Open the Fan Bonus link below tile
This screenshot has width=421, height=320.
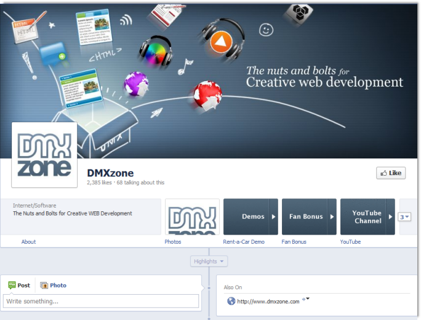coord(294,242)
